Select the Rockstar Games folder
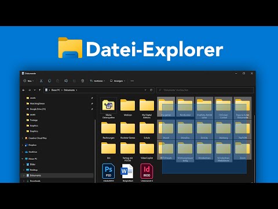Screen dimensions: 278x209 tap(127, 130)
